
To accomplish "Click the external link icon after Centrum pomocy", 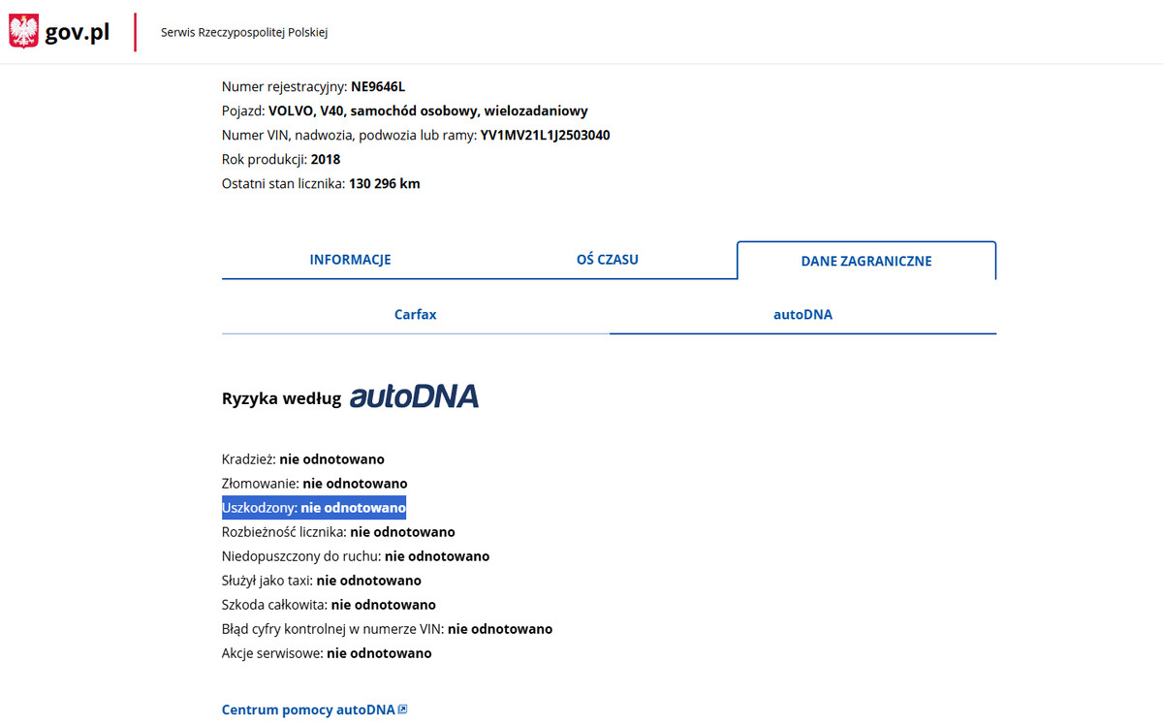I will (403, 709).
